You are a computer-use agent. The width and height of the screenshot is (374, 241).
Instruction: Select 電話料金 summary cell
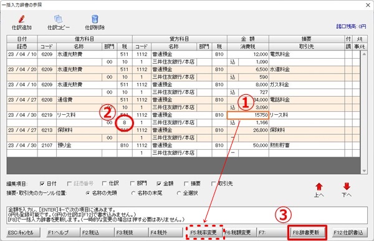307,100
